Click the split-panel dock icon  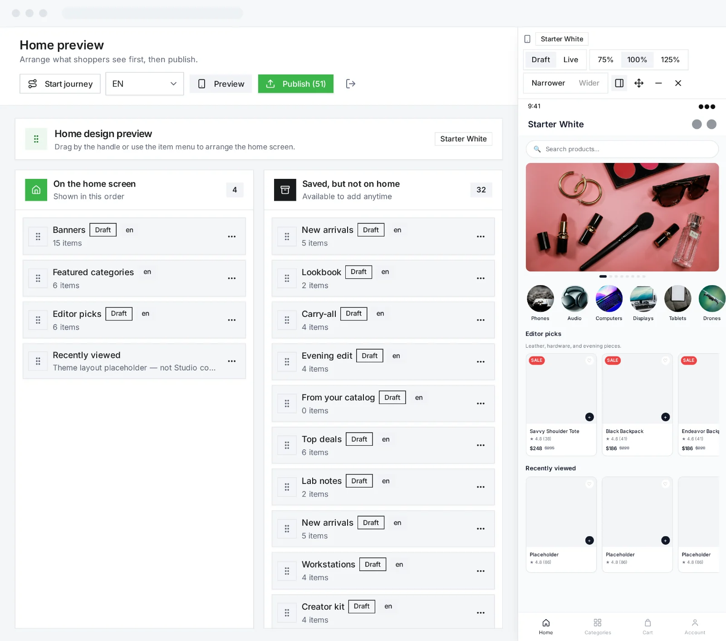point(619,83)
